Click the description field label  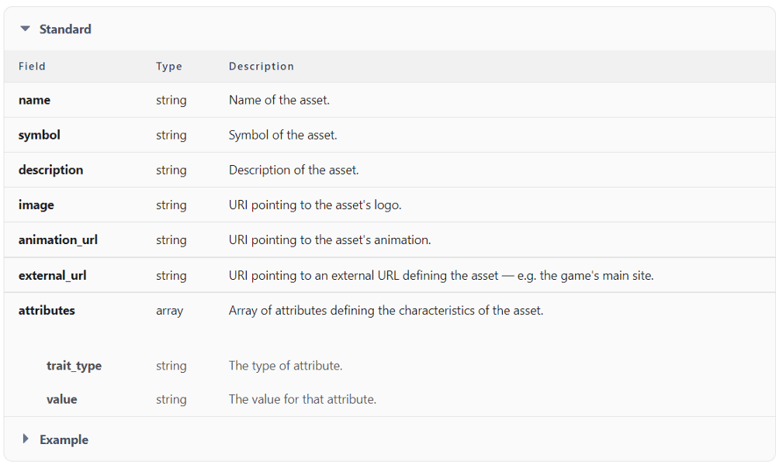point(50,170)
